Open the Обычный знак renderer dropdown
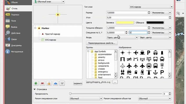The image size is (186, 104). pos(49,2)
